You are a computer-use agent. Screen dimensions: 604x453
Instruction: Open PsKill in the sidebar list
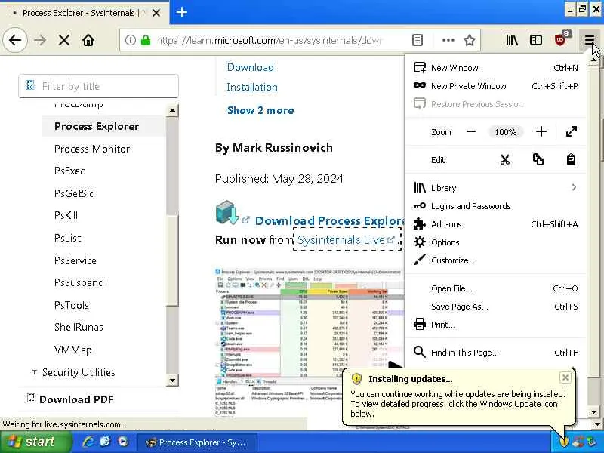click(x=66, y=215)
